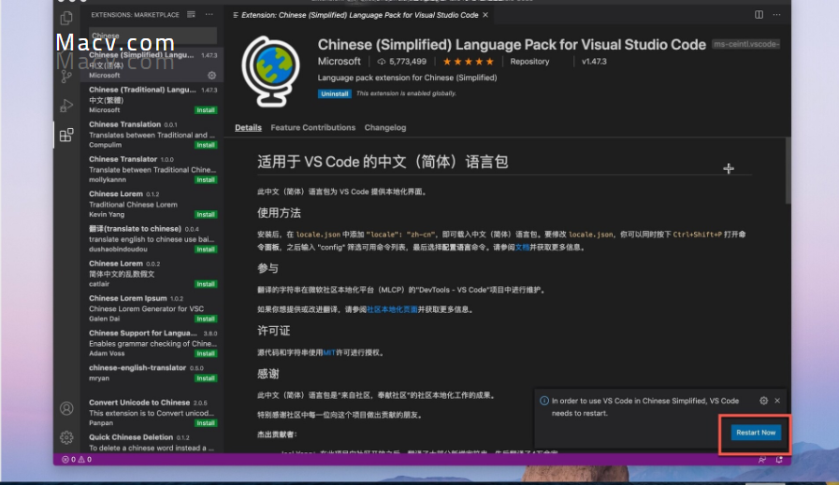Select Chinese (Simplified) Language Pack list item
Screen dimensions: 839x485
tap(152, 64)
